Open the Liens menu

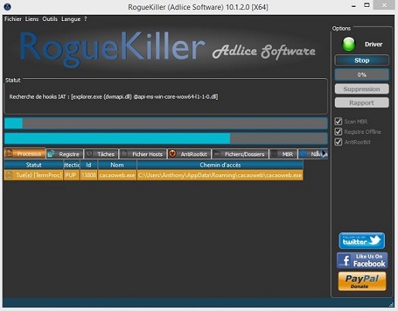32,19
